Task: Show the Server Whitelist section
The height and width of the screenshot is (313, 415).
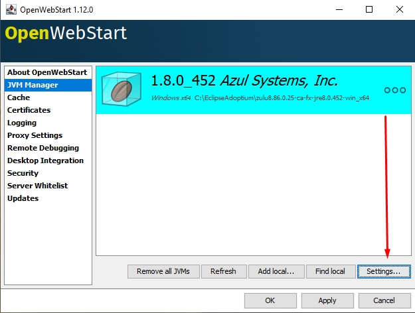Action: [x=37, y=186]
